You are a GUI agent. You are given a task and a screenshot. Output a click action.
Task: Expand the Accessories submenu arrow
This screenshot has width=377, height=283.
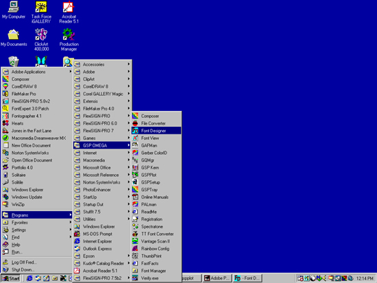click(x=129, y=64)
